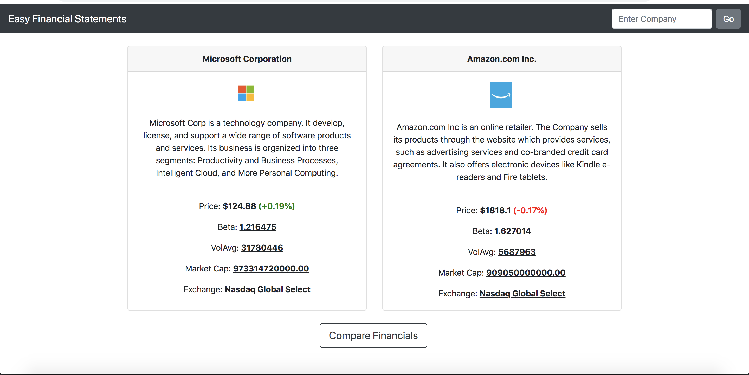Click Amazon's Market Cap value
Viewport: 749px width, 375px height.
pyautogui.click(x=525, y=273)
